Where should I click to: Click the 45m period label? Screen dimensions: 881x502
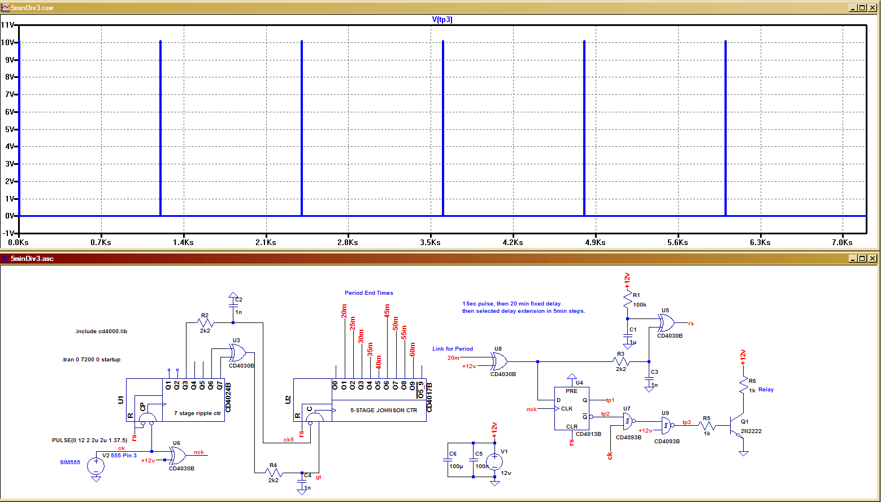(387, 311)
